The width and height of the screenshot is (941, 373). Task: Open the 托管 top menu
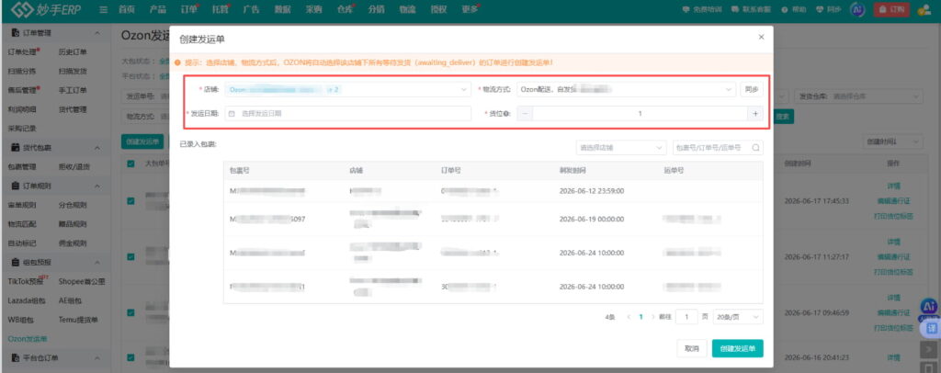point(221,9)
